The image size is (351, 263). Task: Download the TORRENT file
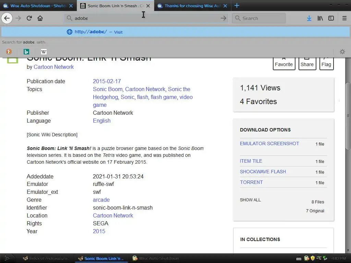pos(251,182)
